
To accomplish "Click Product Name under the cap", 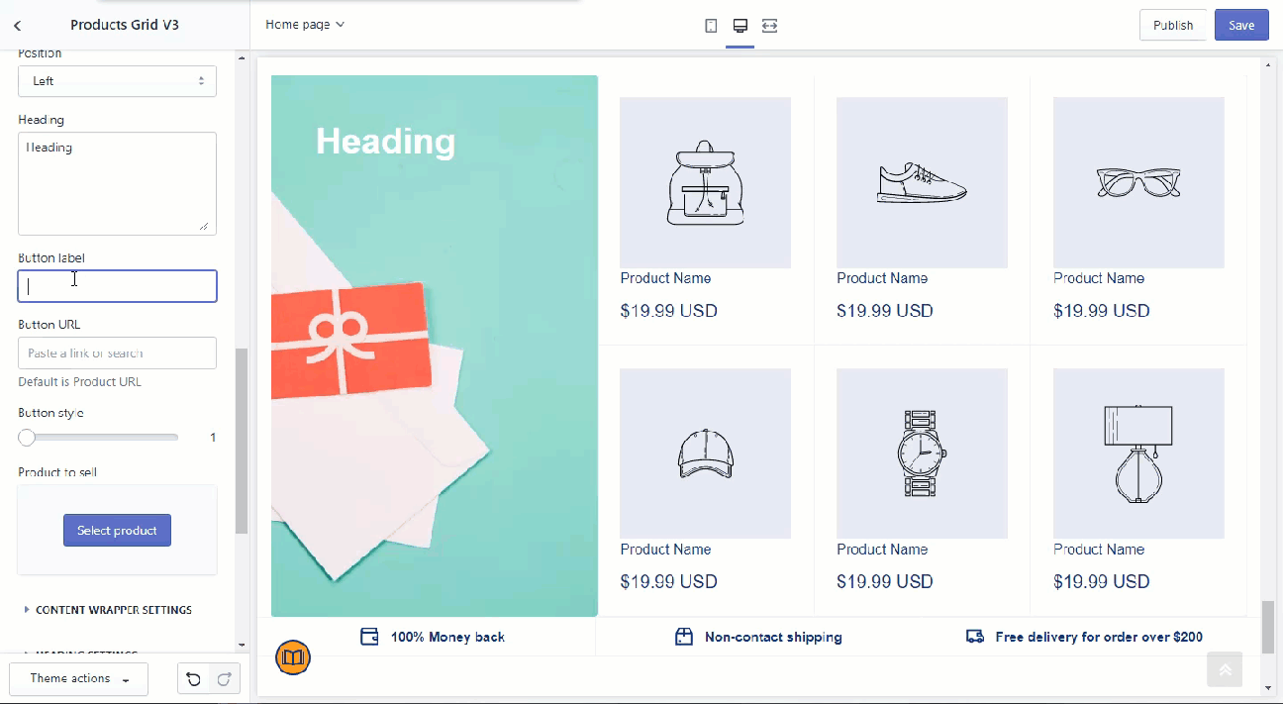I will (x=665, y=550).
